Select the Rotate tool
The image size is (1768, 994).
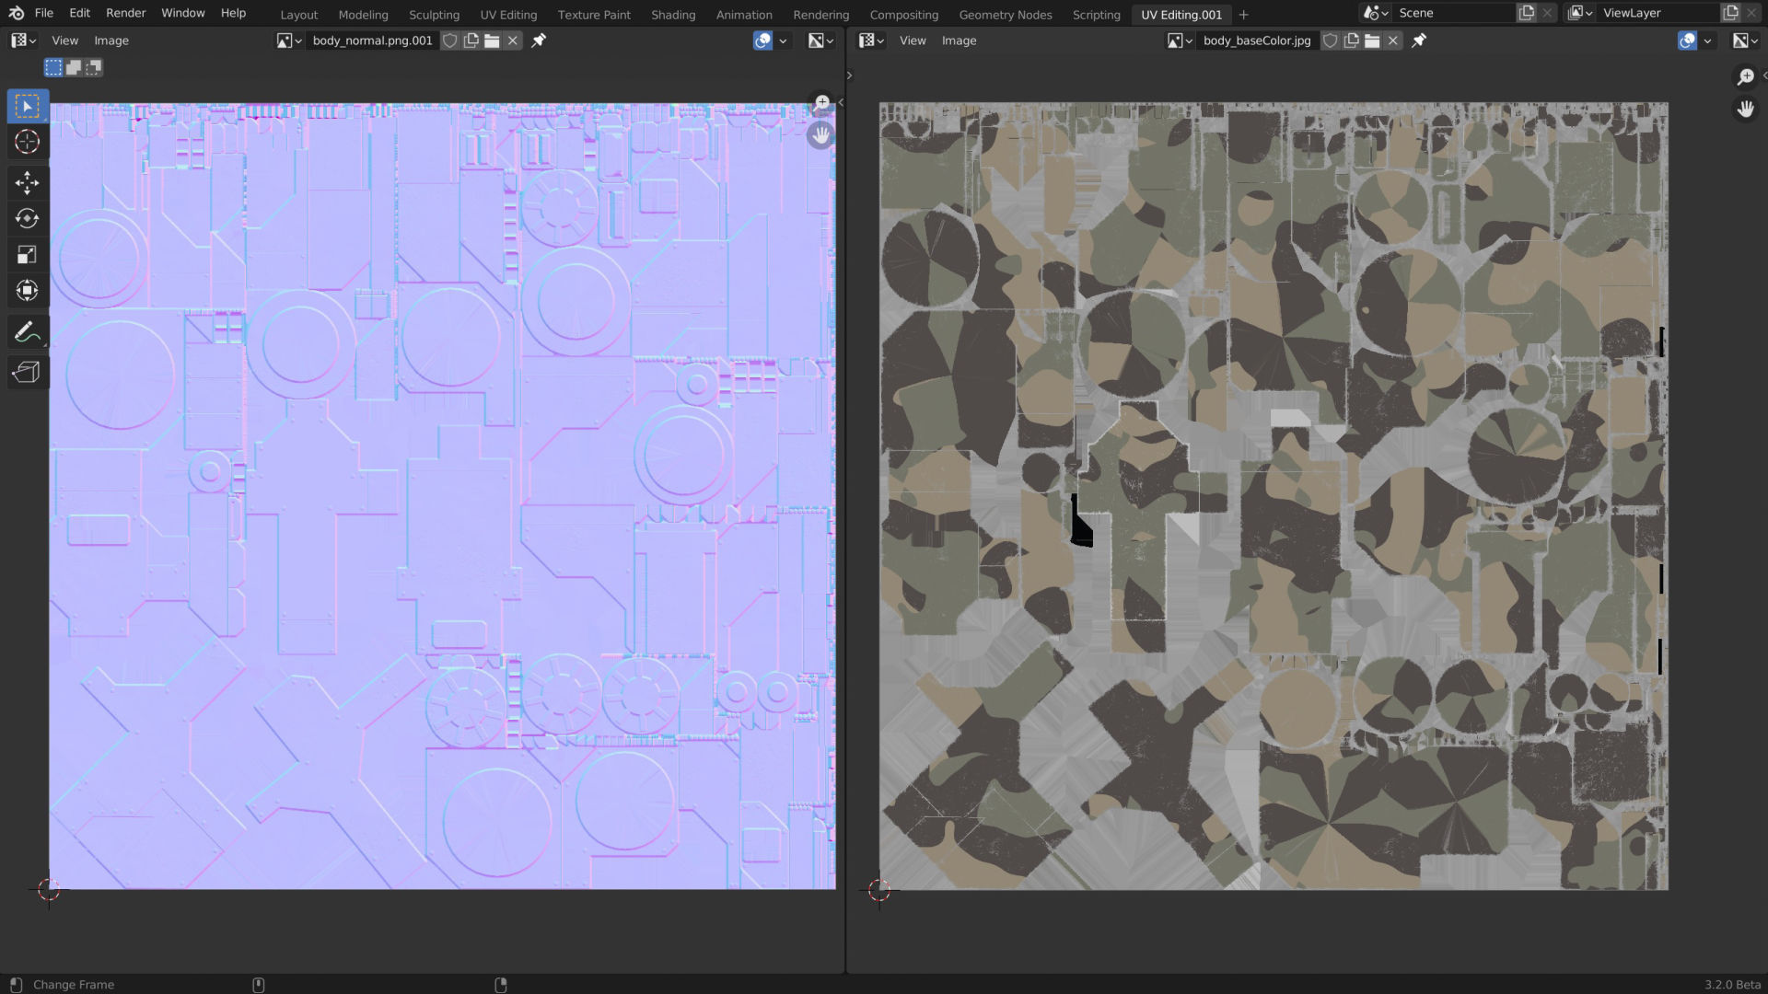coord(27,218)
